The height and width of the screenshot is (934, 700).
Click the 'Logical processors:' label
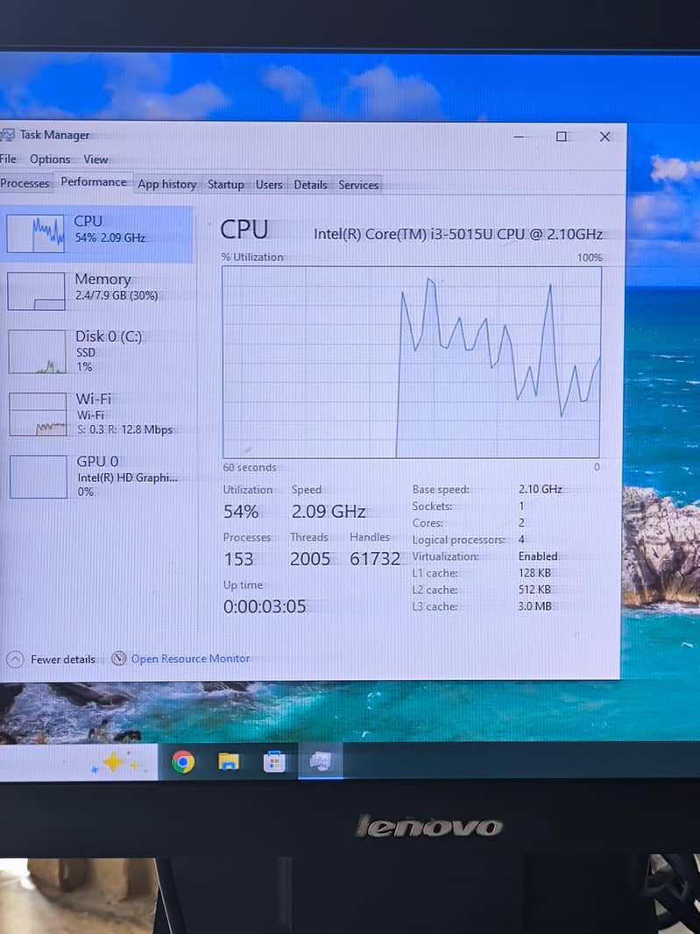458,540
